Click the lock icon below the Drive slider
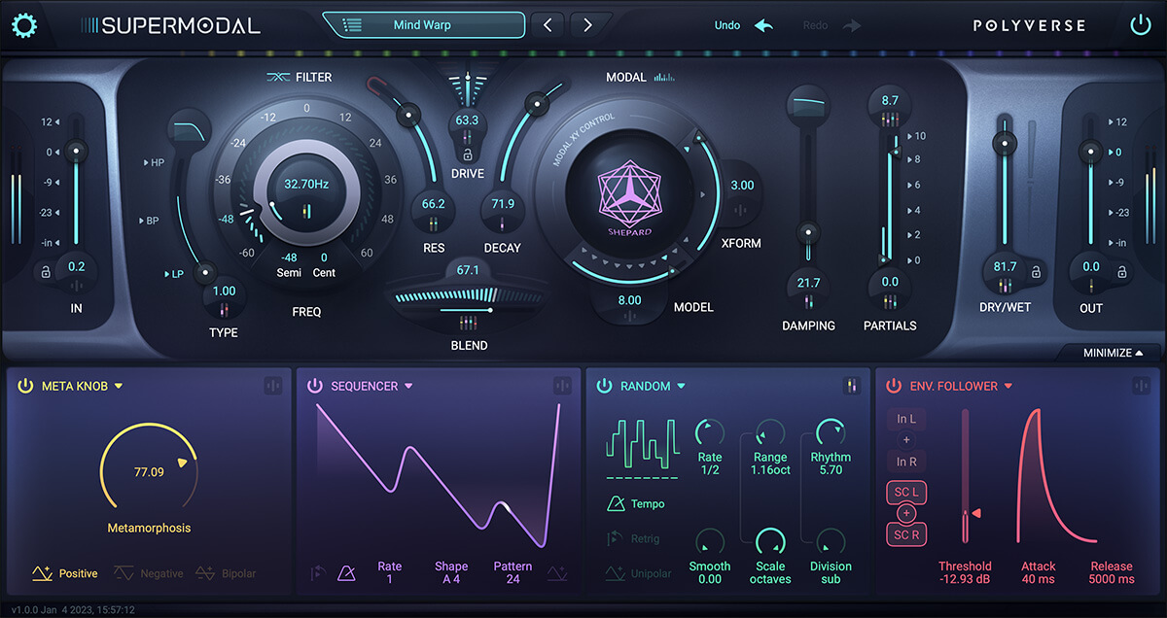The height and width of the screenshot is (618, 1167). [468, 154]
